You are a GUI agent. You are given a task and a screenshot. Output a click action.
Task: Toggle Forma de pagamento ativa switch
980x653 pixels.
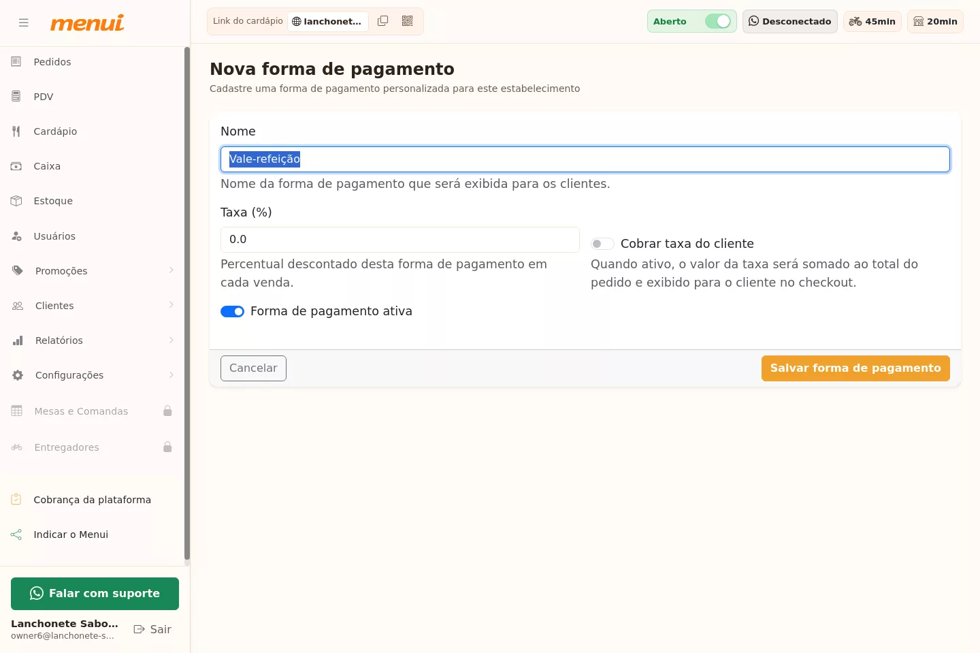pyautogui.click(x=232, y=311)
